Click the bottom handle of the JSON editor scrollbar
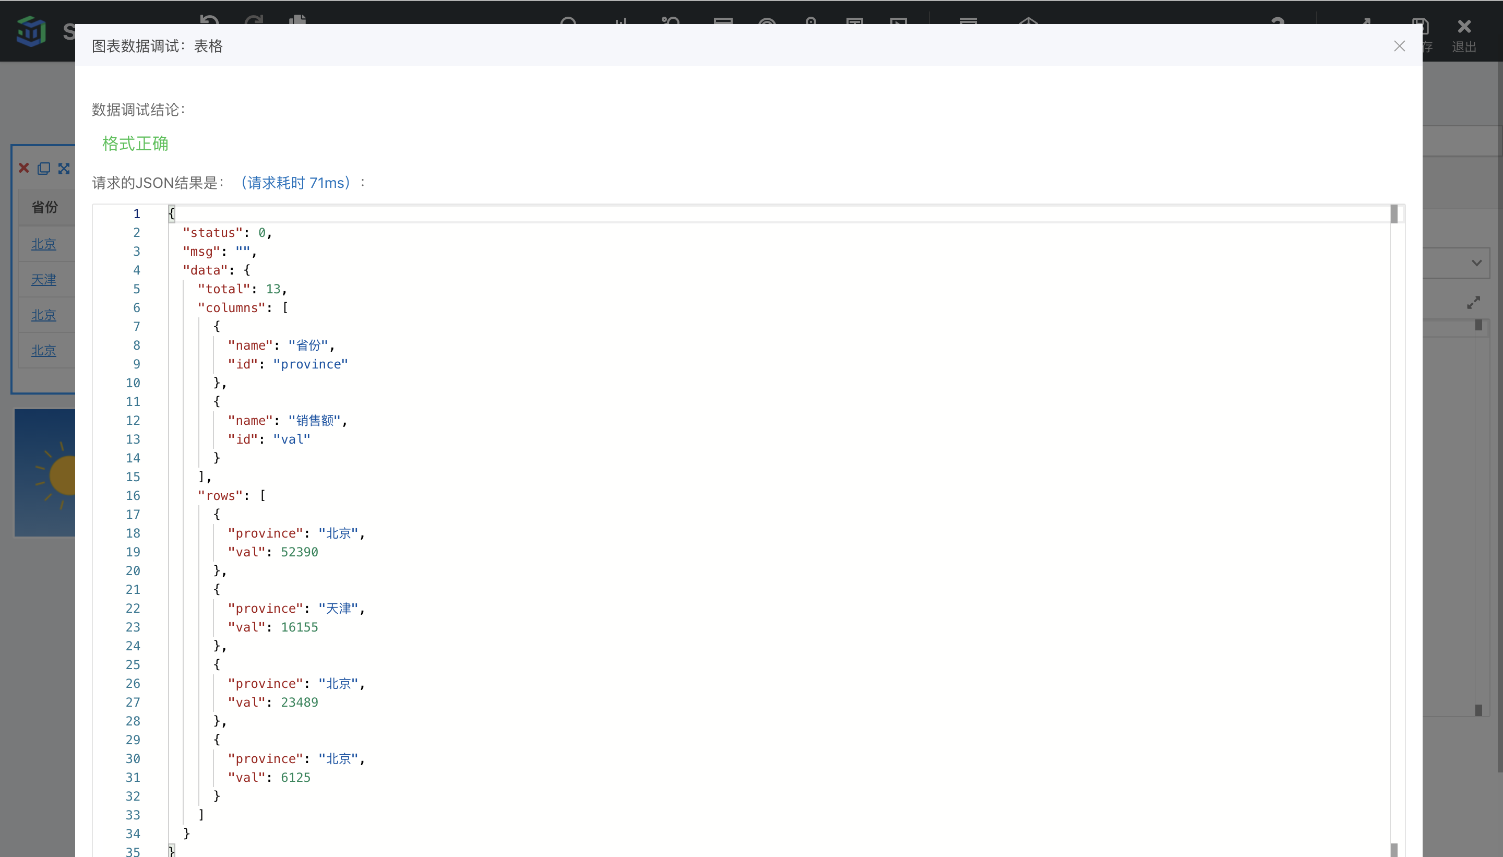This screenshot has width=1503, height=857. click(x=1393, y=850)
